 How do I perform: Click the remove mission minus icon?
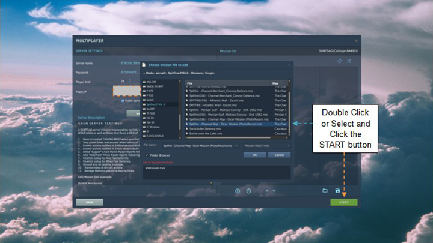coord(248,191)
